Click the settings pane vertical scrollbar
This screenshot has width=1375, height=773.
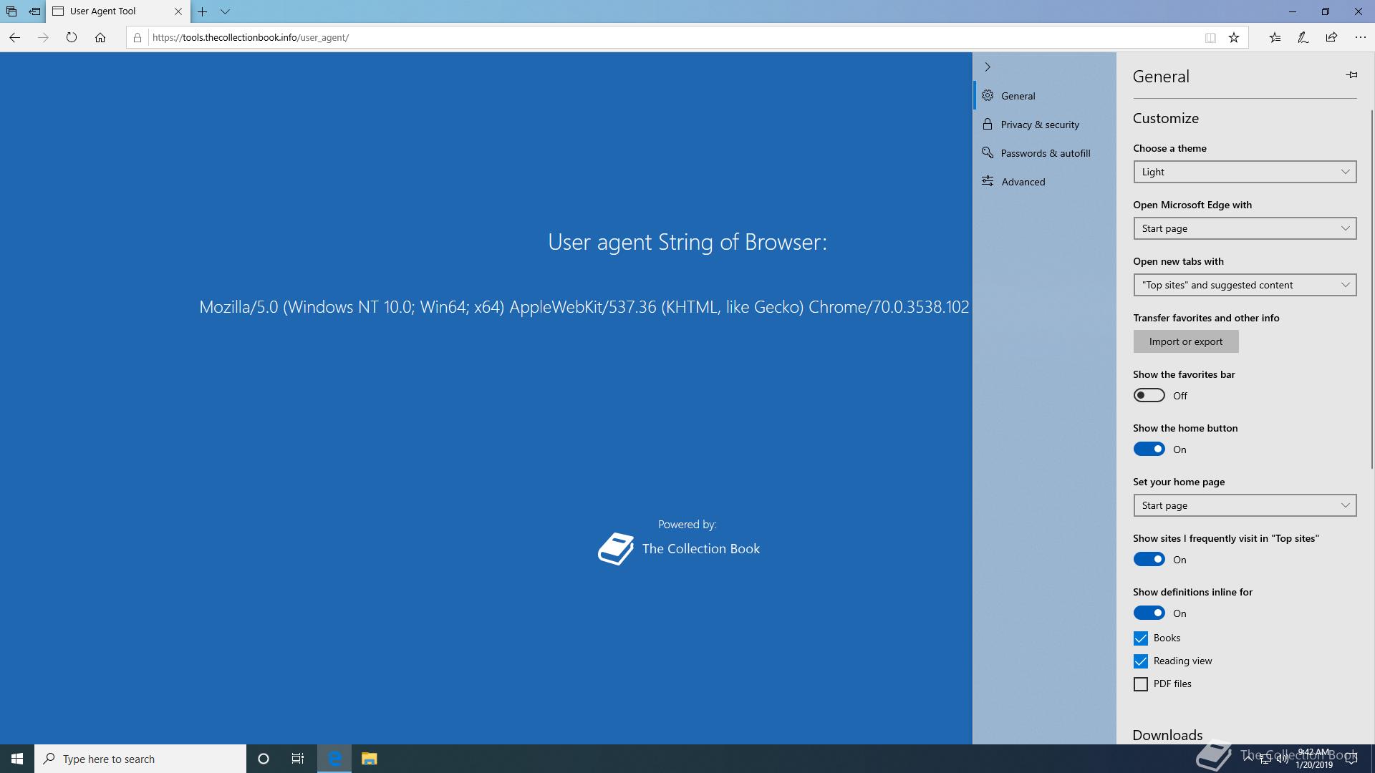(1372, 289)
